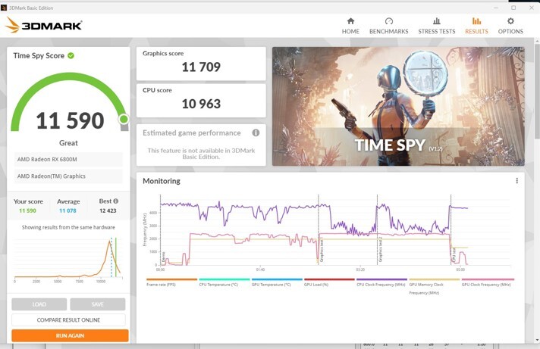
Task: Switch to the Stress Tests tab
Action: 437,26
